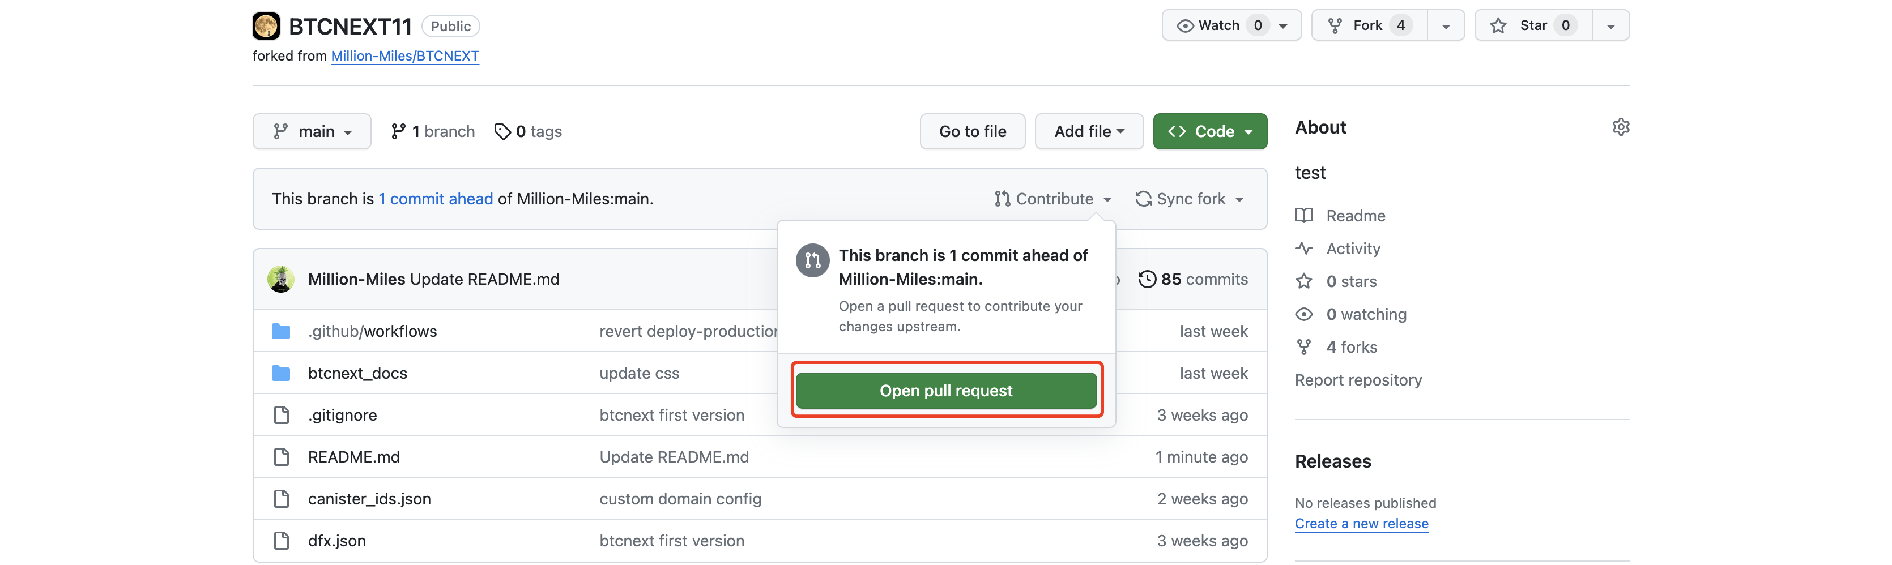Open the Activity link in About
Image resolution: width=1892 pixels, height=565 pixels.
point(1337,248)
